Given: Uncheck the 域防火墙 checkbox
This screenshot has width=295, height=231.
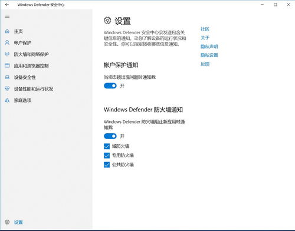Looking at the screenshot, I should 107,146.
